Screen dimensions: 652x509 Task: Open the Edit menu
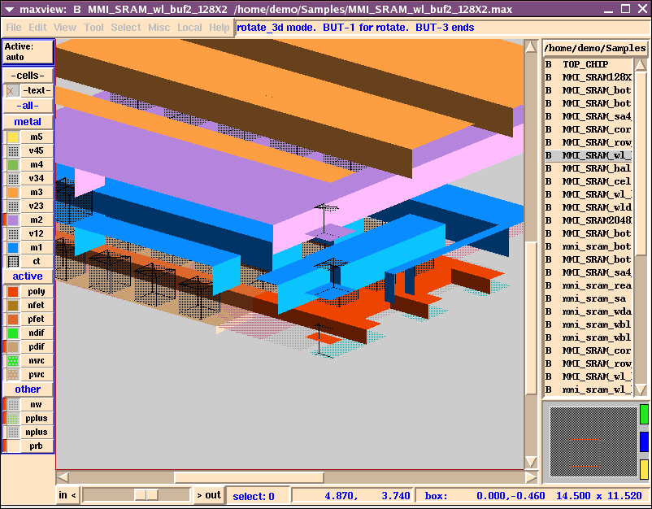(x=37, y=28)
